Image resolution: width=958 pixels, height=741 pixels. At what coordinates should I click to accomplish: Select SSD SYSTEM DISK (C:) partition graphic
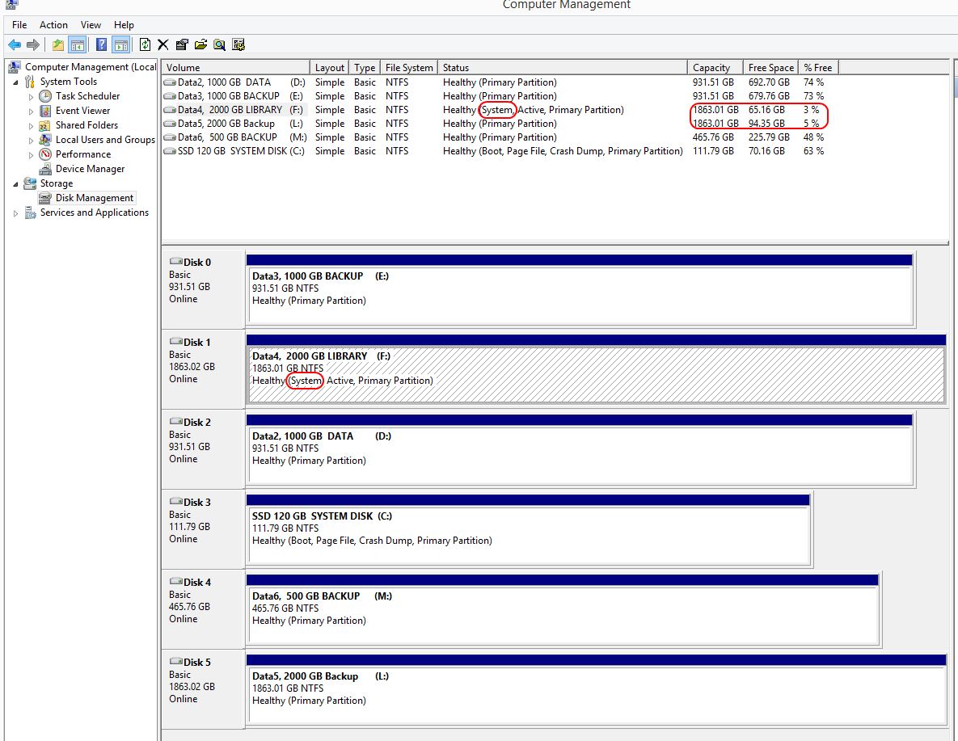point(529,532)
